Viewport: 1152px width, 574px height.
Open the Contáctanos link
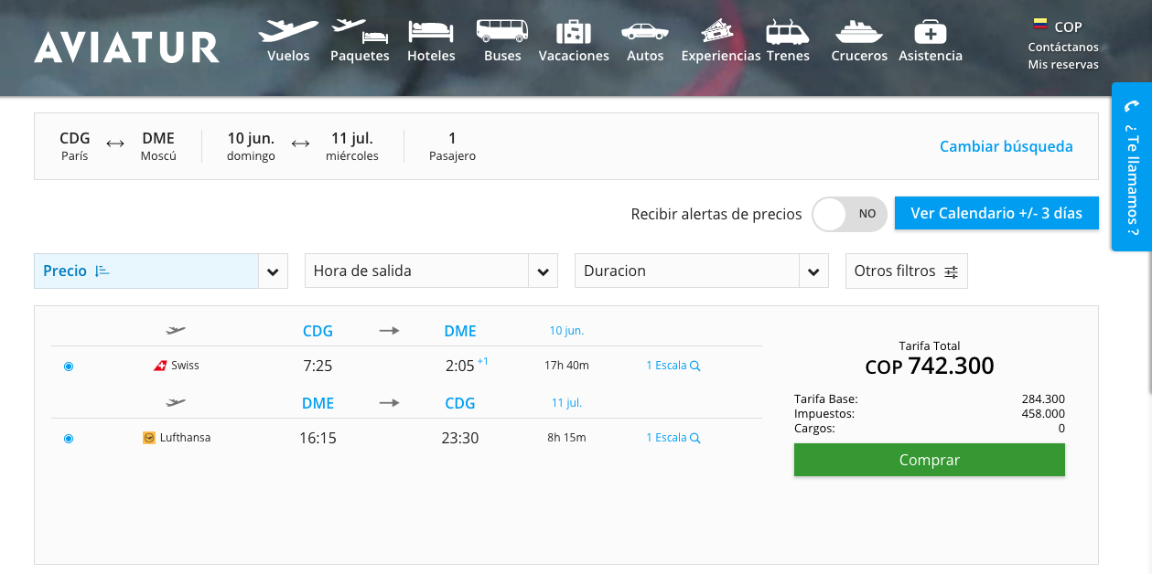[1063, 48]
